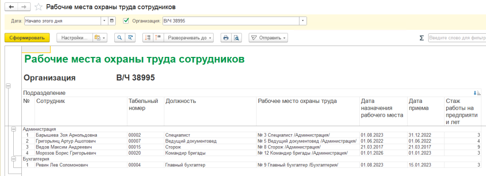Viewport: 486px width, 176px height.
Task: Select cell № 12 Командир бригады /Администрация/
Action: coord(308,153)
